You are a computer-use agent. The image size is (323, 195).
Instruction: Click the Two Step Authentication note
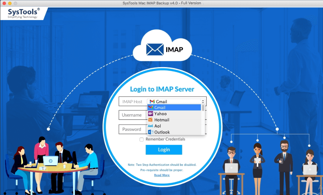[162, 165]
